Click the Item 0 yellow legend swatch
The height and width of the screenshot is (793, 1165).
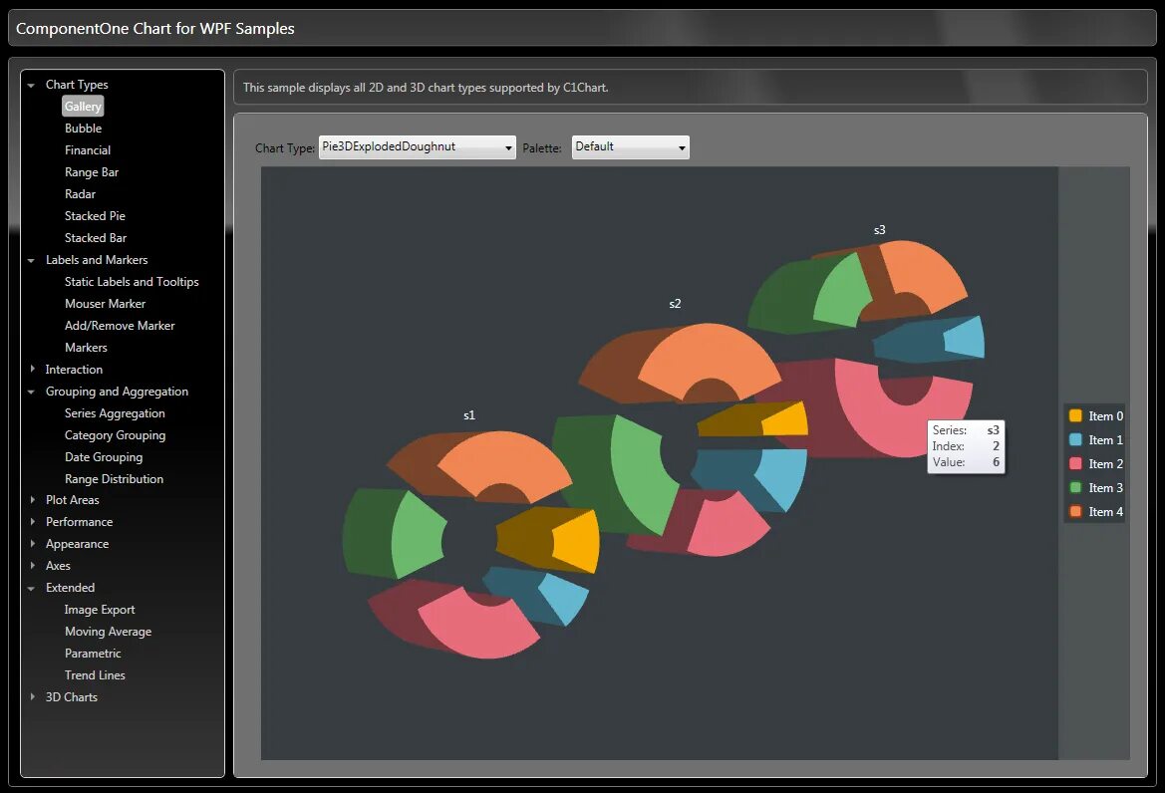click(x=1075, y=415)
